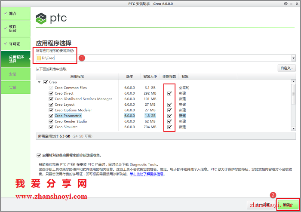Minimize the PTC 安装助手 window

pyautogui.click(x=292, y=3)
